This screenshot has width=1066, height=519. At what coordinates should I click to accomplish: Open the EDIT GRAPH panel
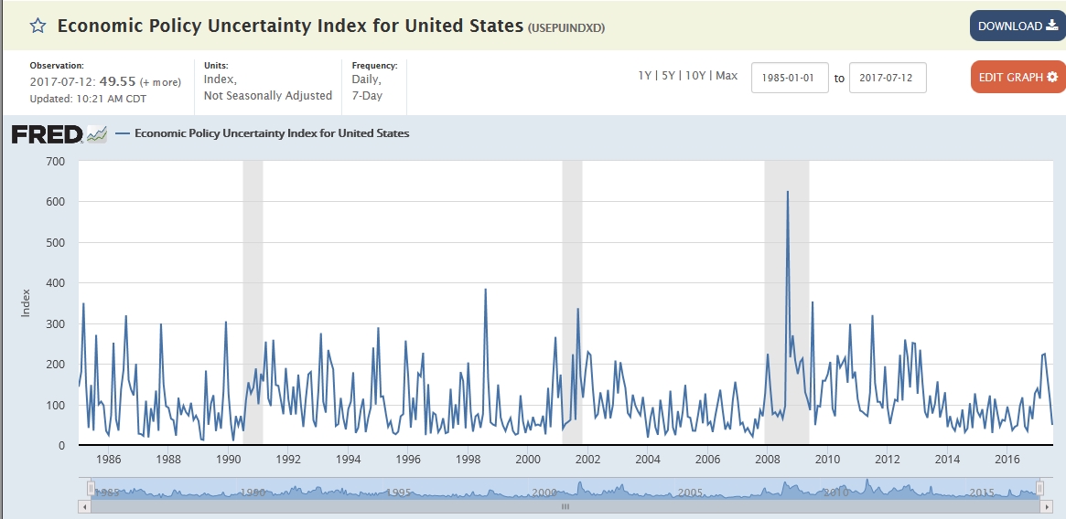pos(1018,77)
